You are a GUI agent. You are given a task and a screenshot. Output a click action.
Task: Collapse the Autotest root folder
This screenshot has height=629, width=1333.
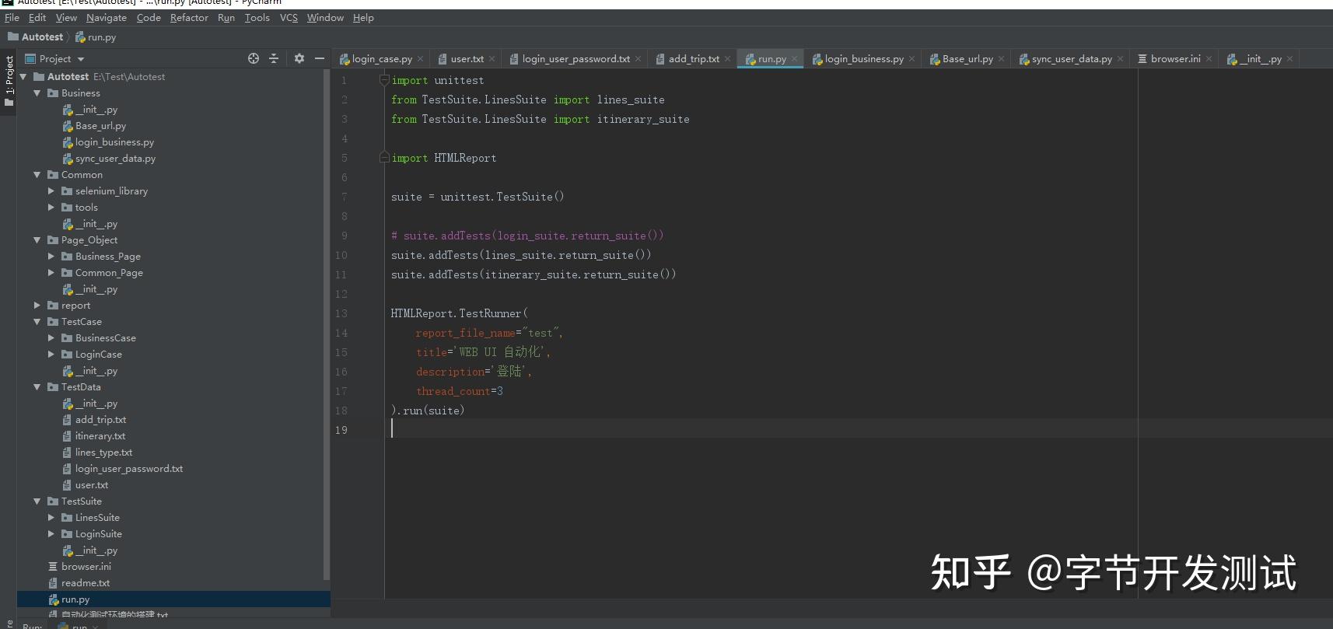23,76
